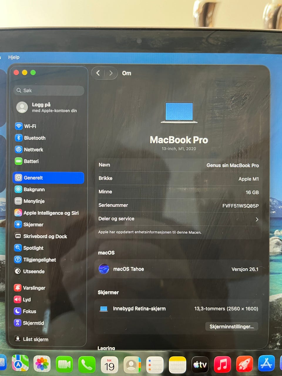This screenshot has height=376, width=282.
Task: Open Skjermer in sidebar
Action: (29, 224)
